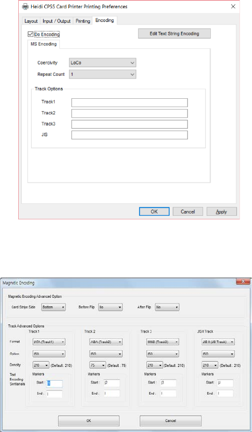
Task: Click the JIS track input field
Action: tap(130, 135)
